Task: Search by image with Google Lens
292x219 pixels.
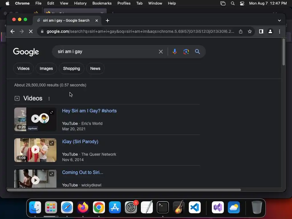Action: point(186,52)
